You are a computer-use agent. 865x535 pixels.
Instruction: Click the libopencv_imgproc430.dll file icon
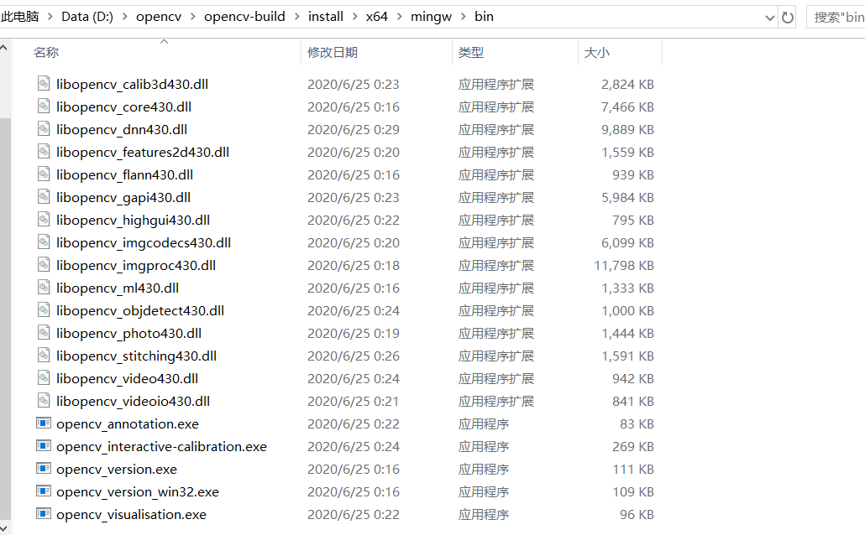click(x=44, y=265)
